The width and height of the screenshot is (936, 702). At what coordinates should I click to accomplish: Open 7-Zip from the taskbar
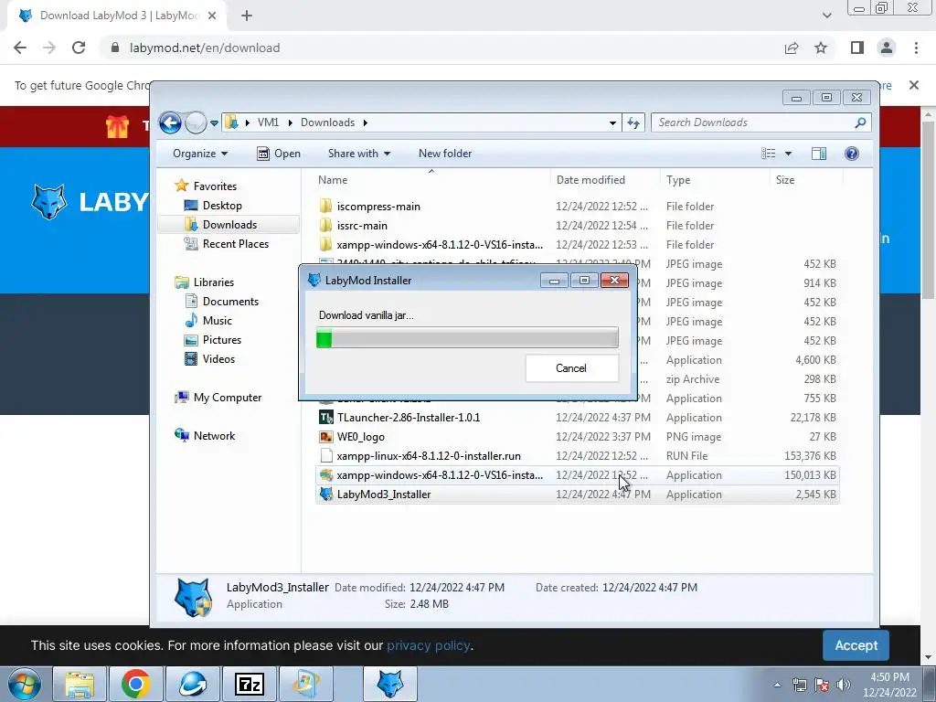click(250, 684)
